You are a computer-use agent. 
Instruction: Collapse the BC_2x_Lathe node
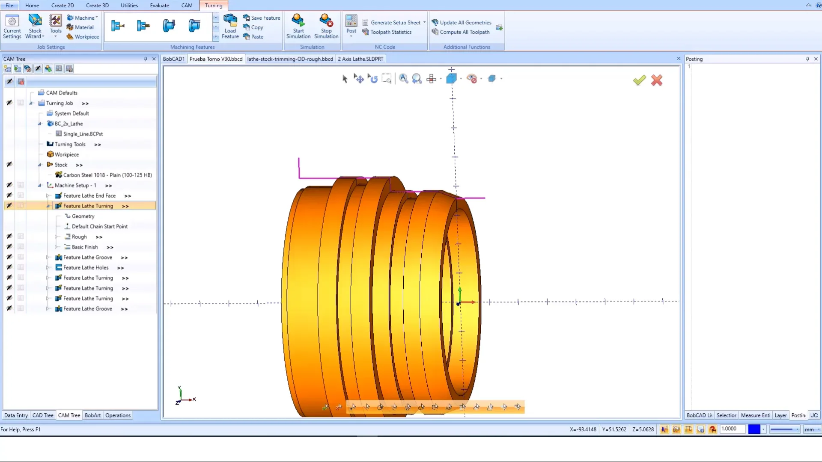(x=39, y=124)
